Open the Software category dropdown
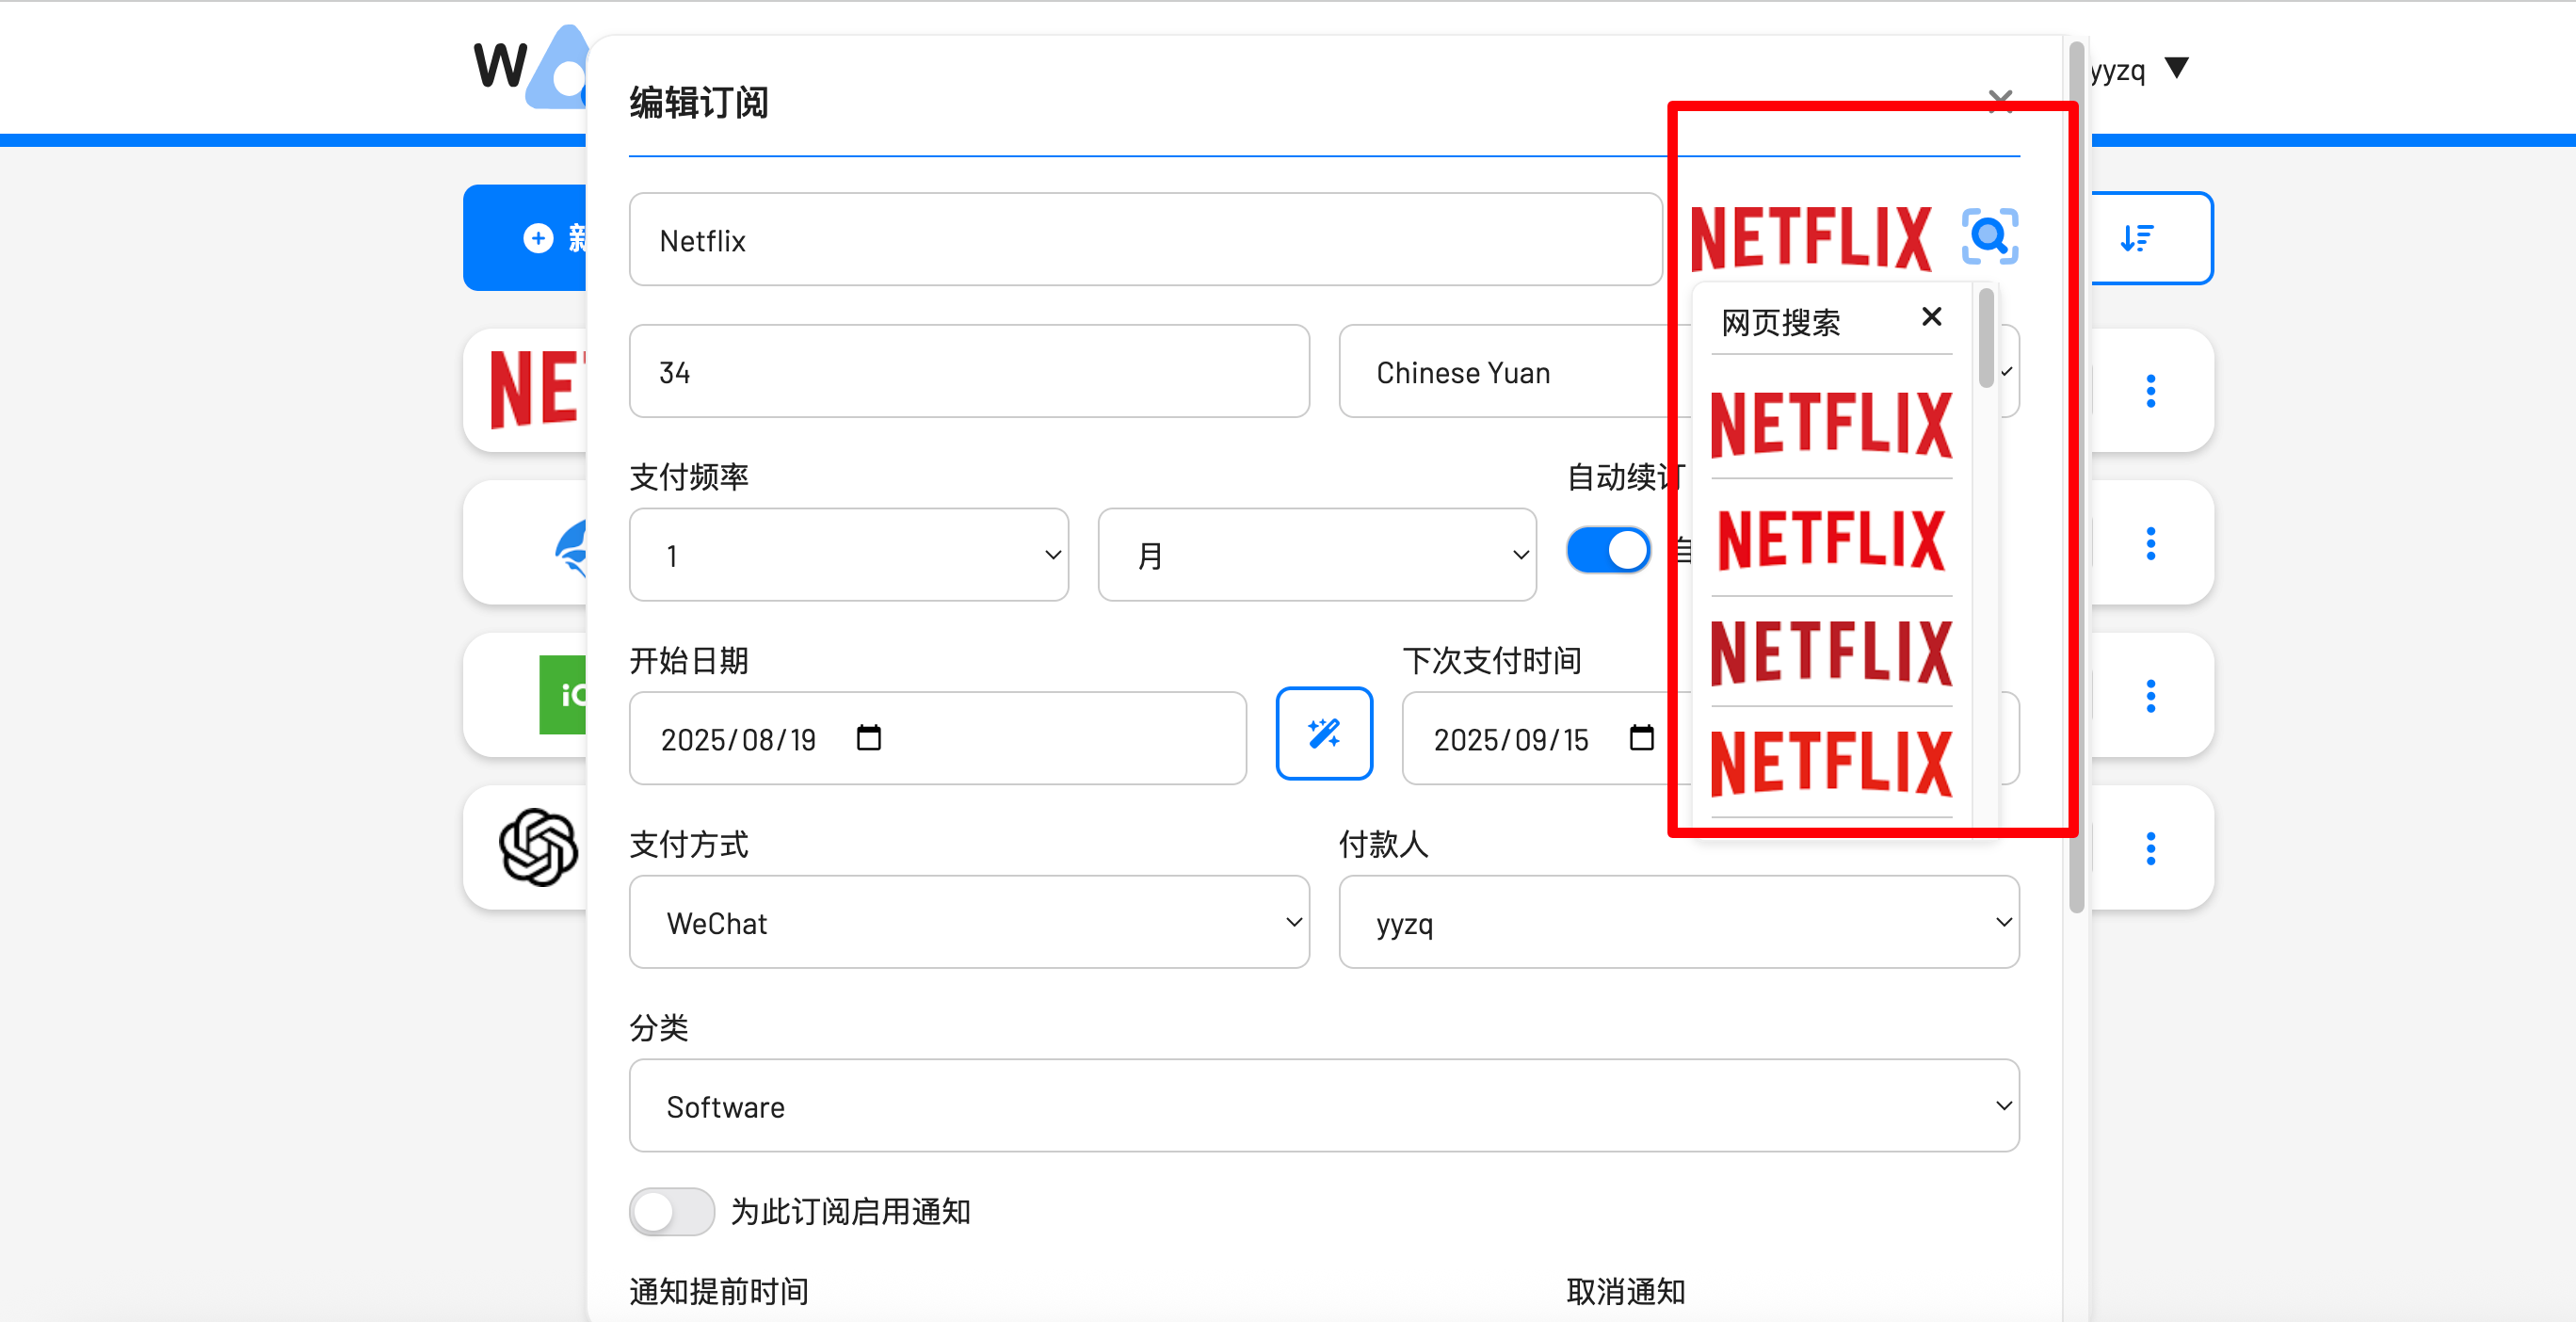The height and width of the screenshot is (1322, 2576). pos(1323,1106)
